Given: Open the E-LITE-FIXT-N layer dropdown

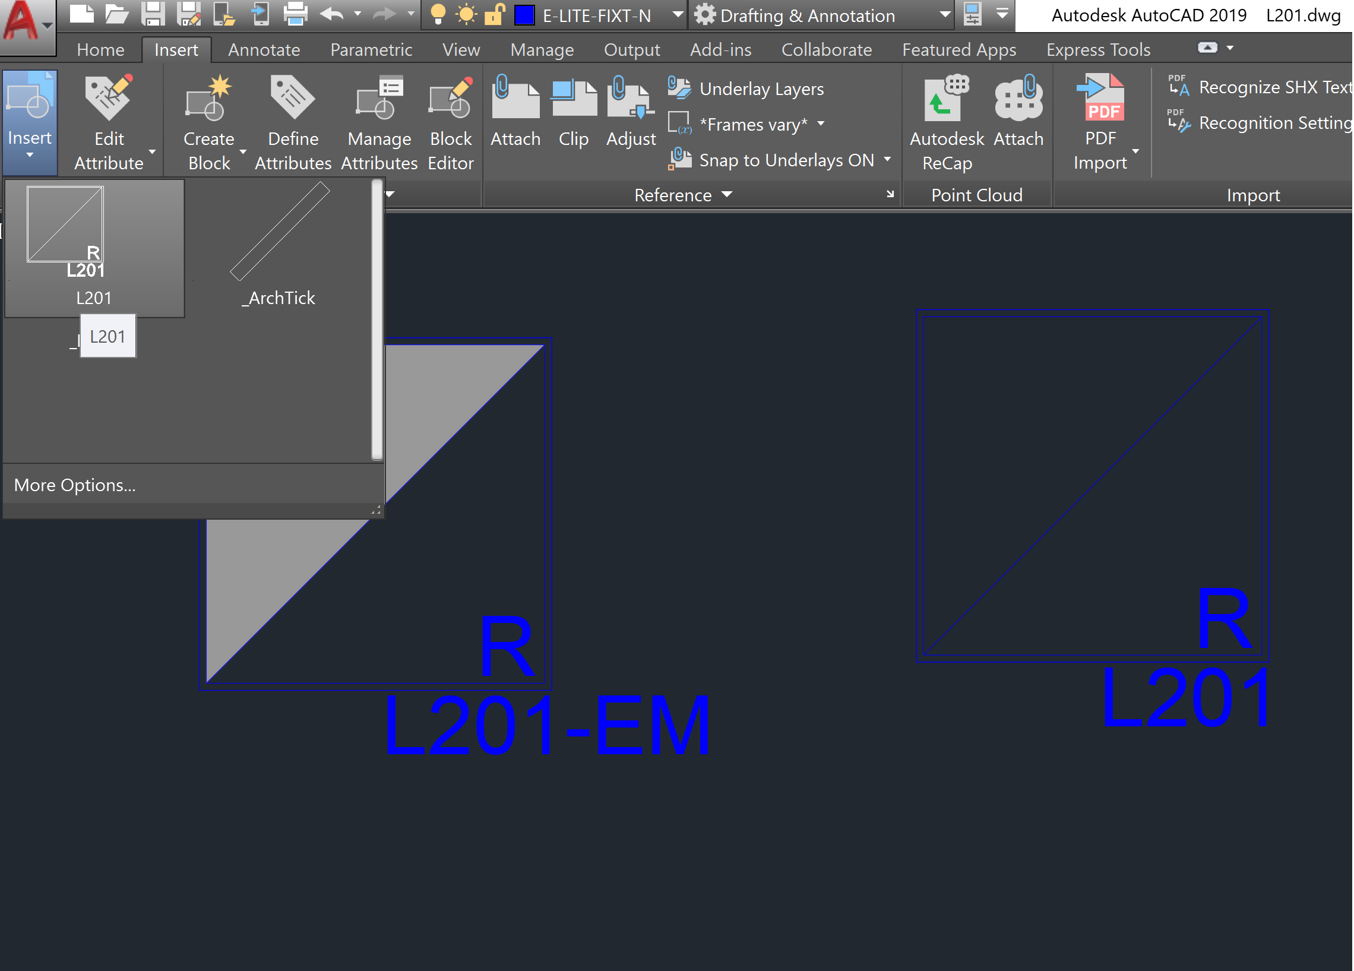Looking at the screenshot, I should [x=678, y=15].
